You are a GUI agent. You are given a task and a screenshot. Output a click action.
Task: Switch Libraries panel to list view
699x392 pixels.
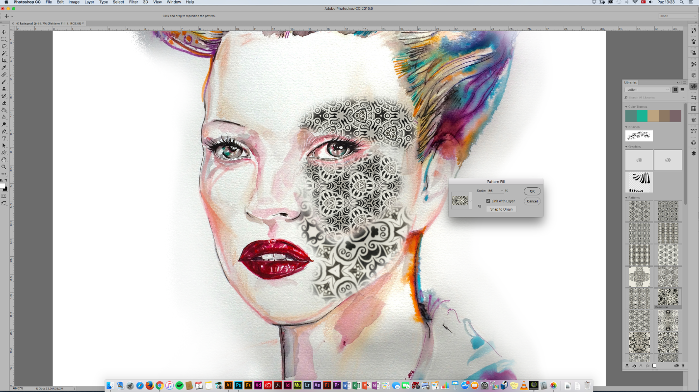[682, 90]
